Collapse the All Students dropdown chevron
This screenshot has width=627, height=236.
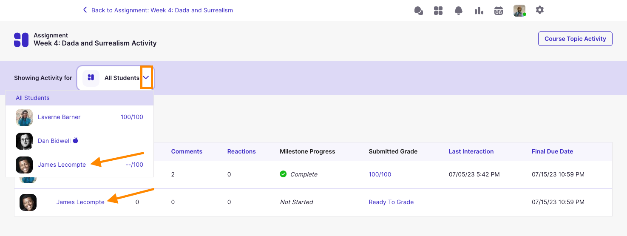[146, 77]
